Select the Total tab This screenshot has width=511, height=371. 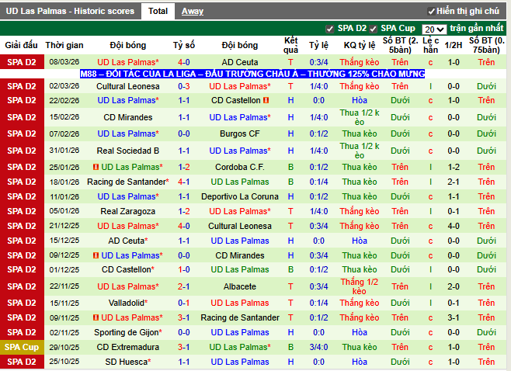pyautogui.click(x=158, y=12)
